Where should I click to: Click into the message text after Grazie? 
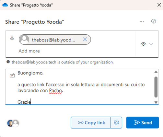coord(31,102)
